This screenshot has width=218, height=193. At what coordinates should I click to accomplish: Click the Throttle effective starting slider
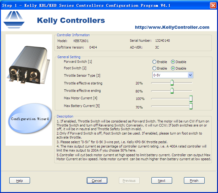pyautogui.click(x=172, y=83)
